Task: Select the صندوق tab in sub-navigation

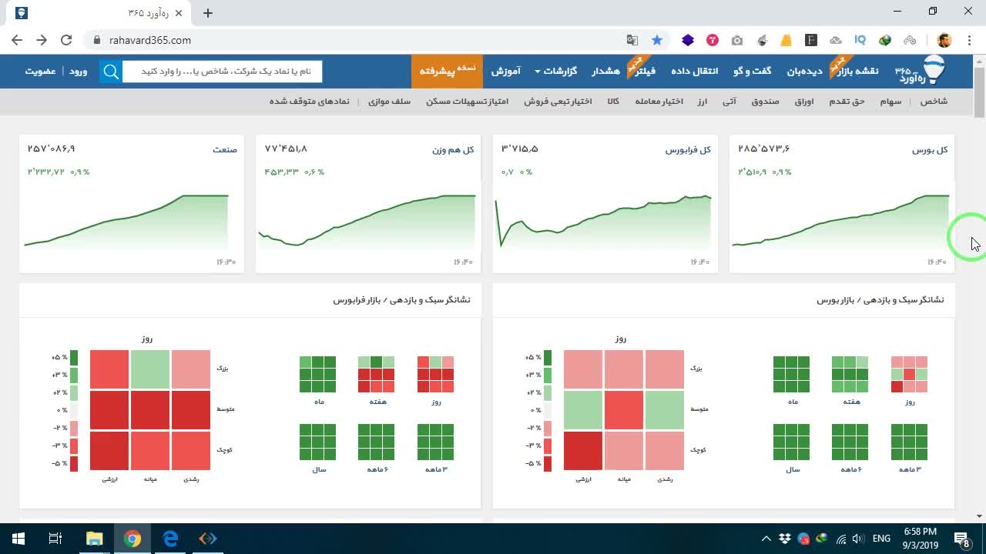Action: [x=765, y=102]
